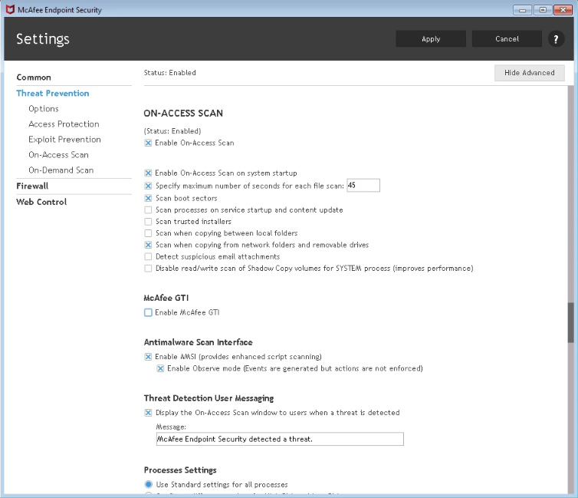Cancel the settings changes
578x498 pixels.
[507, 39]
